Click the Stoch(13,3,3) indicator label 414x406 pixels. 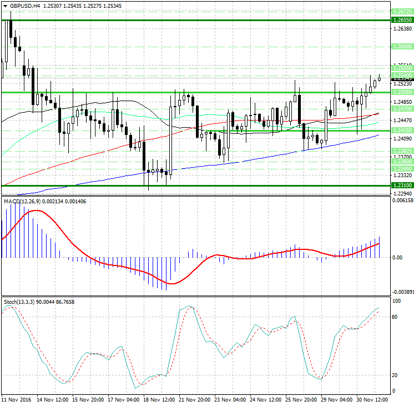click(x=19, y=302)
